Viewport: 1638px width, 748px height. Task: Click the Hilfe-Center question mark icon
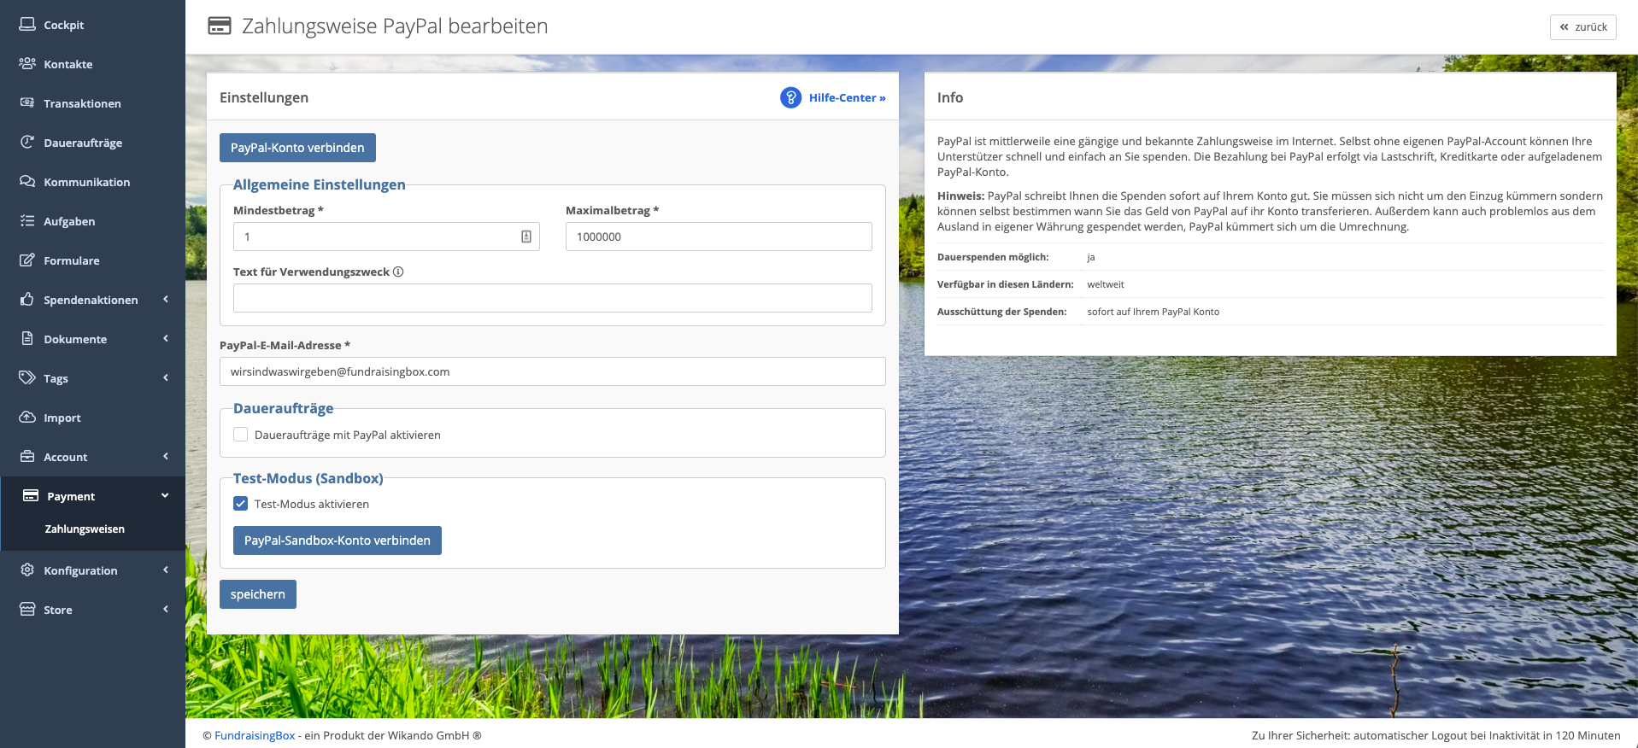[790, 97]
